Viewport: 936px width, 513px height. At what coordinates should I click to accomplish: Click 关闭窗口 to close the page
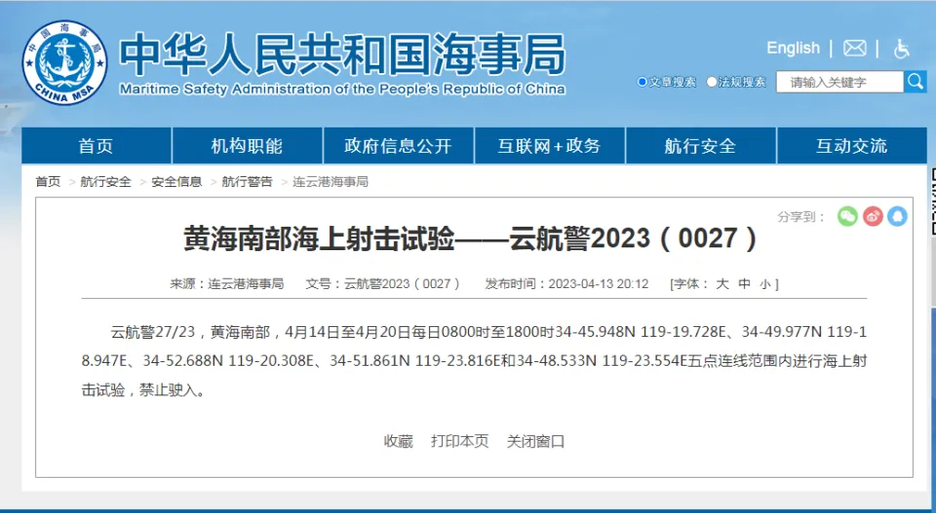tap(535, 441)
